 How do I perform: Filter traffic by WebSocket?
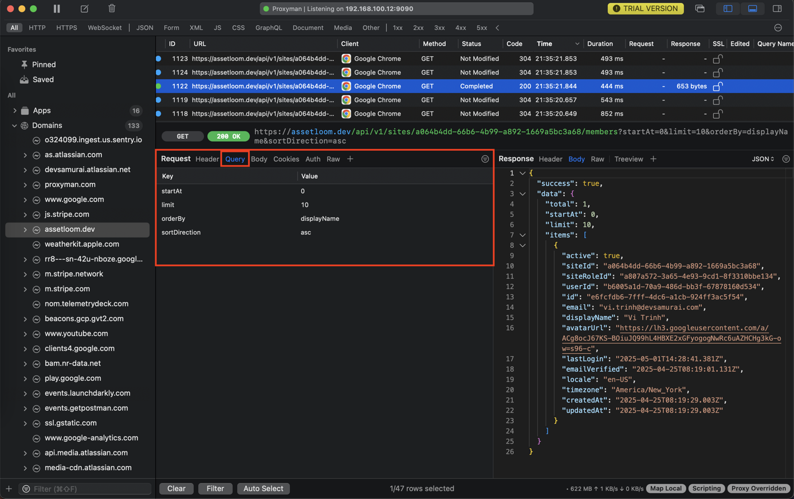coord(104,28)
